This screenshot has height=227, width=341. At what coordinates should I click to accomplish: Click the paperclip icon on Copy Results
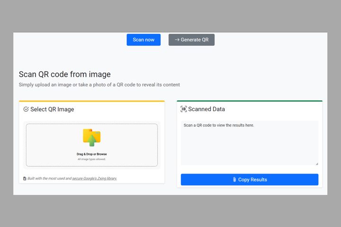pos(234,180)
